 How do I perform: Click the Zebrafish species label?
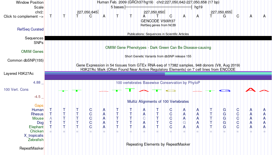(36, 140)
